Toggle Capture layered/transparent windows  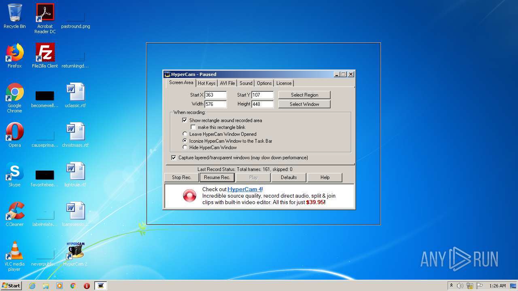pos(174,158)
